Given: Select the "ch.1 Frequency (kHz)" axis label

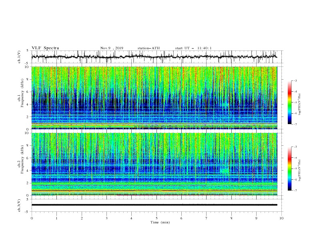Looking at the screenshot, I should (x=20, y=93).
